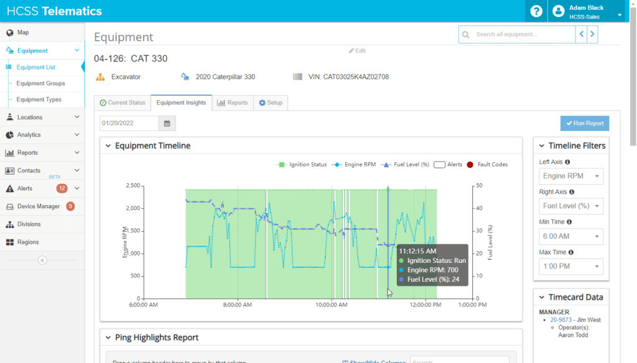The image size is (637, 363).
Task: Go to next equipment arrow
Action: [592, 35]
